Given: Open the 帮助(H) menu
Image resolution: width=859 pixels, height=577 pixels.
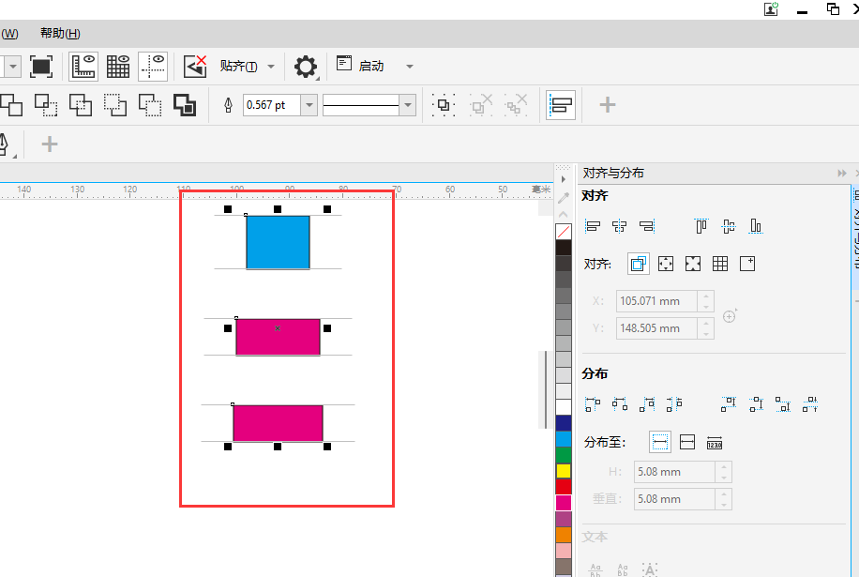Looking at the screenshot, I should (x=60, y=34).
